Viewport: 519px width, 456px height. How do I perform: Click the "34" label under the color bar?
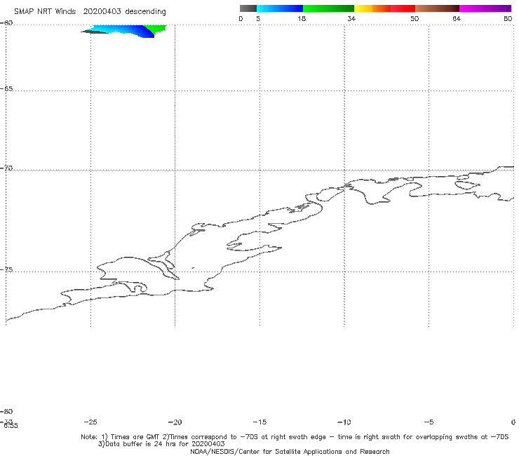click(351, 18)
